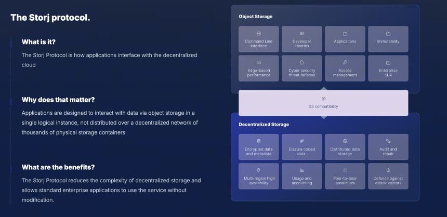Click the S3 compatibility cube icon
The image size is (447, 217).
pyautogui.click(x=323, y=99)
